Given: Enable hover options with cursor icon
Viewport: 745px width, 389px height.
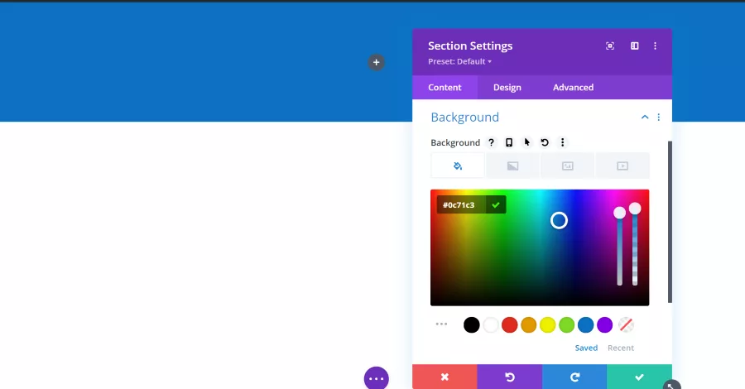Looking at the screenshot, I should point(527,142).
